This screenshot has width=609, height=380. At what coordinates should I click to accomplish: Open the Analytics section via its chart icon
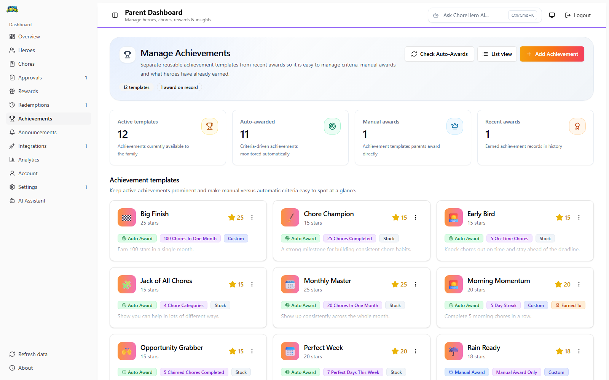point(12,160)
